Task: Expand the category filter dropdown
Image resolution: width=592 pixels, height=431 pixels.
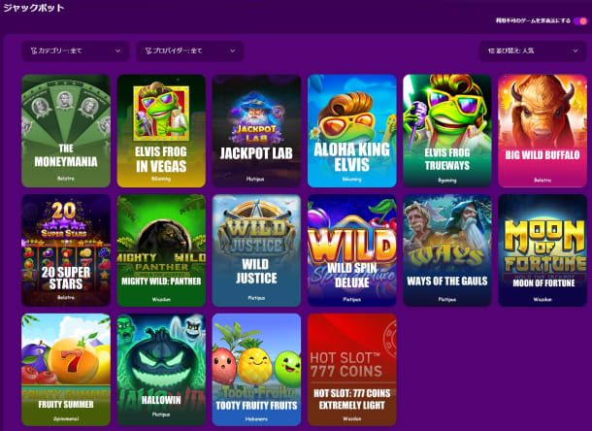Action: (x=76, y=50)
